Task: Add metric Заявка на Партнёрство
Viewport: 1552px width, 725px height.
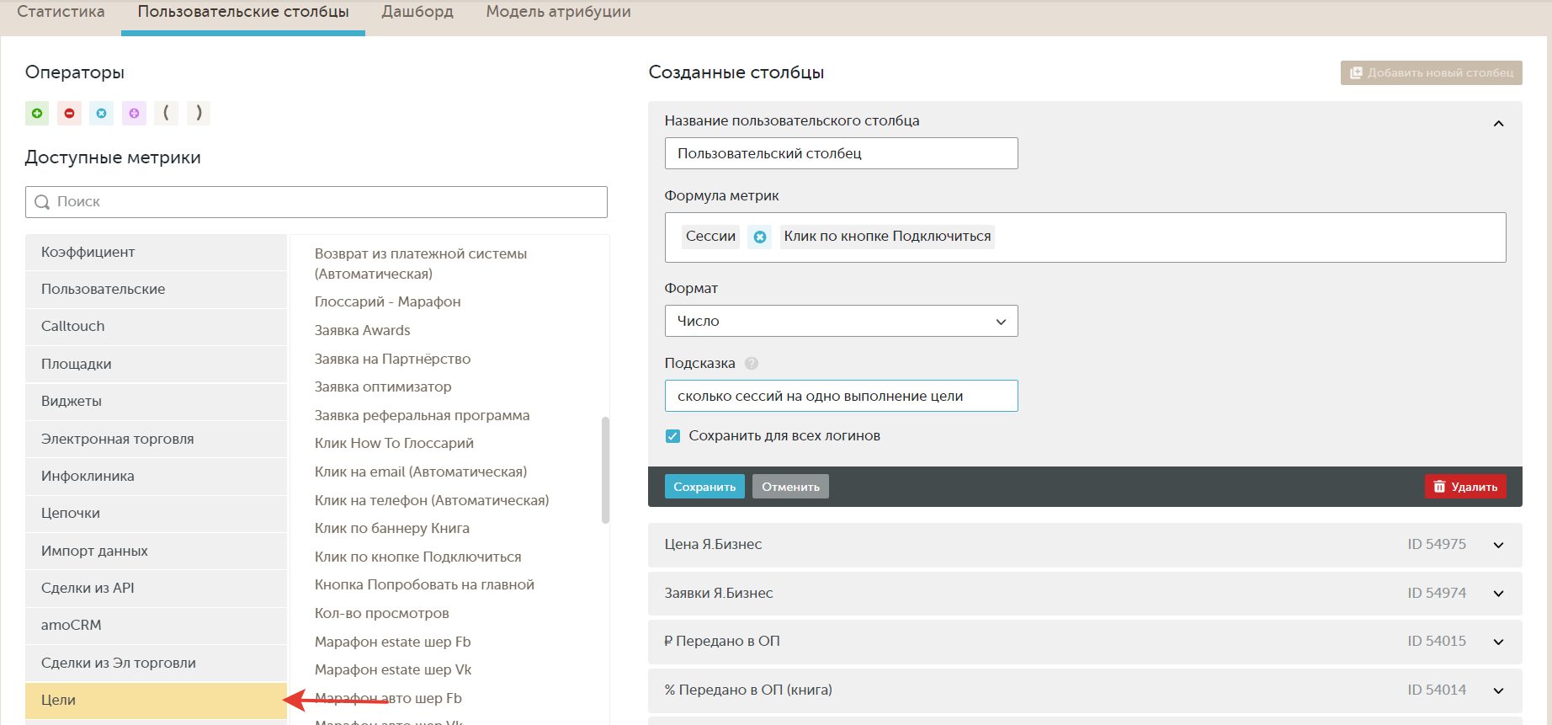Action: (392, 359)
